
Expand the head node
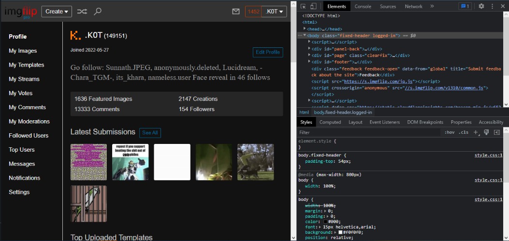pos(305,29)
